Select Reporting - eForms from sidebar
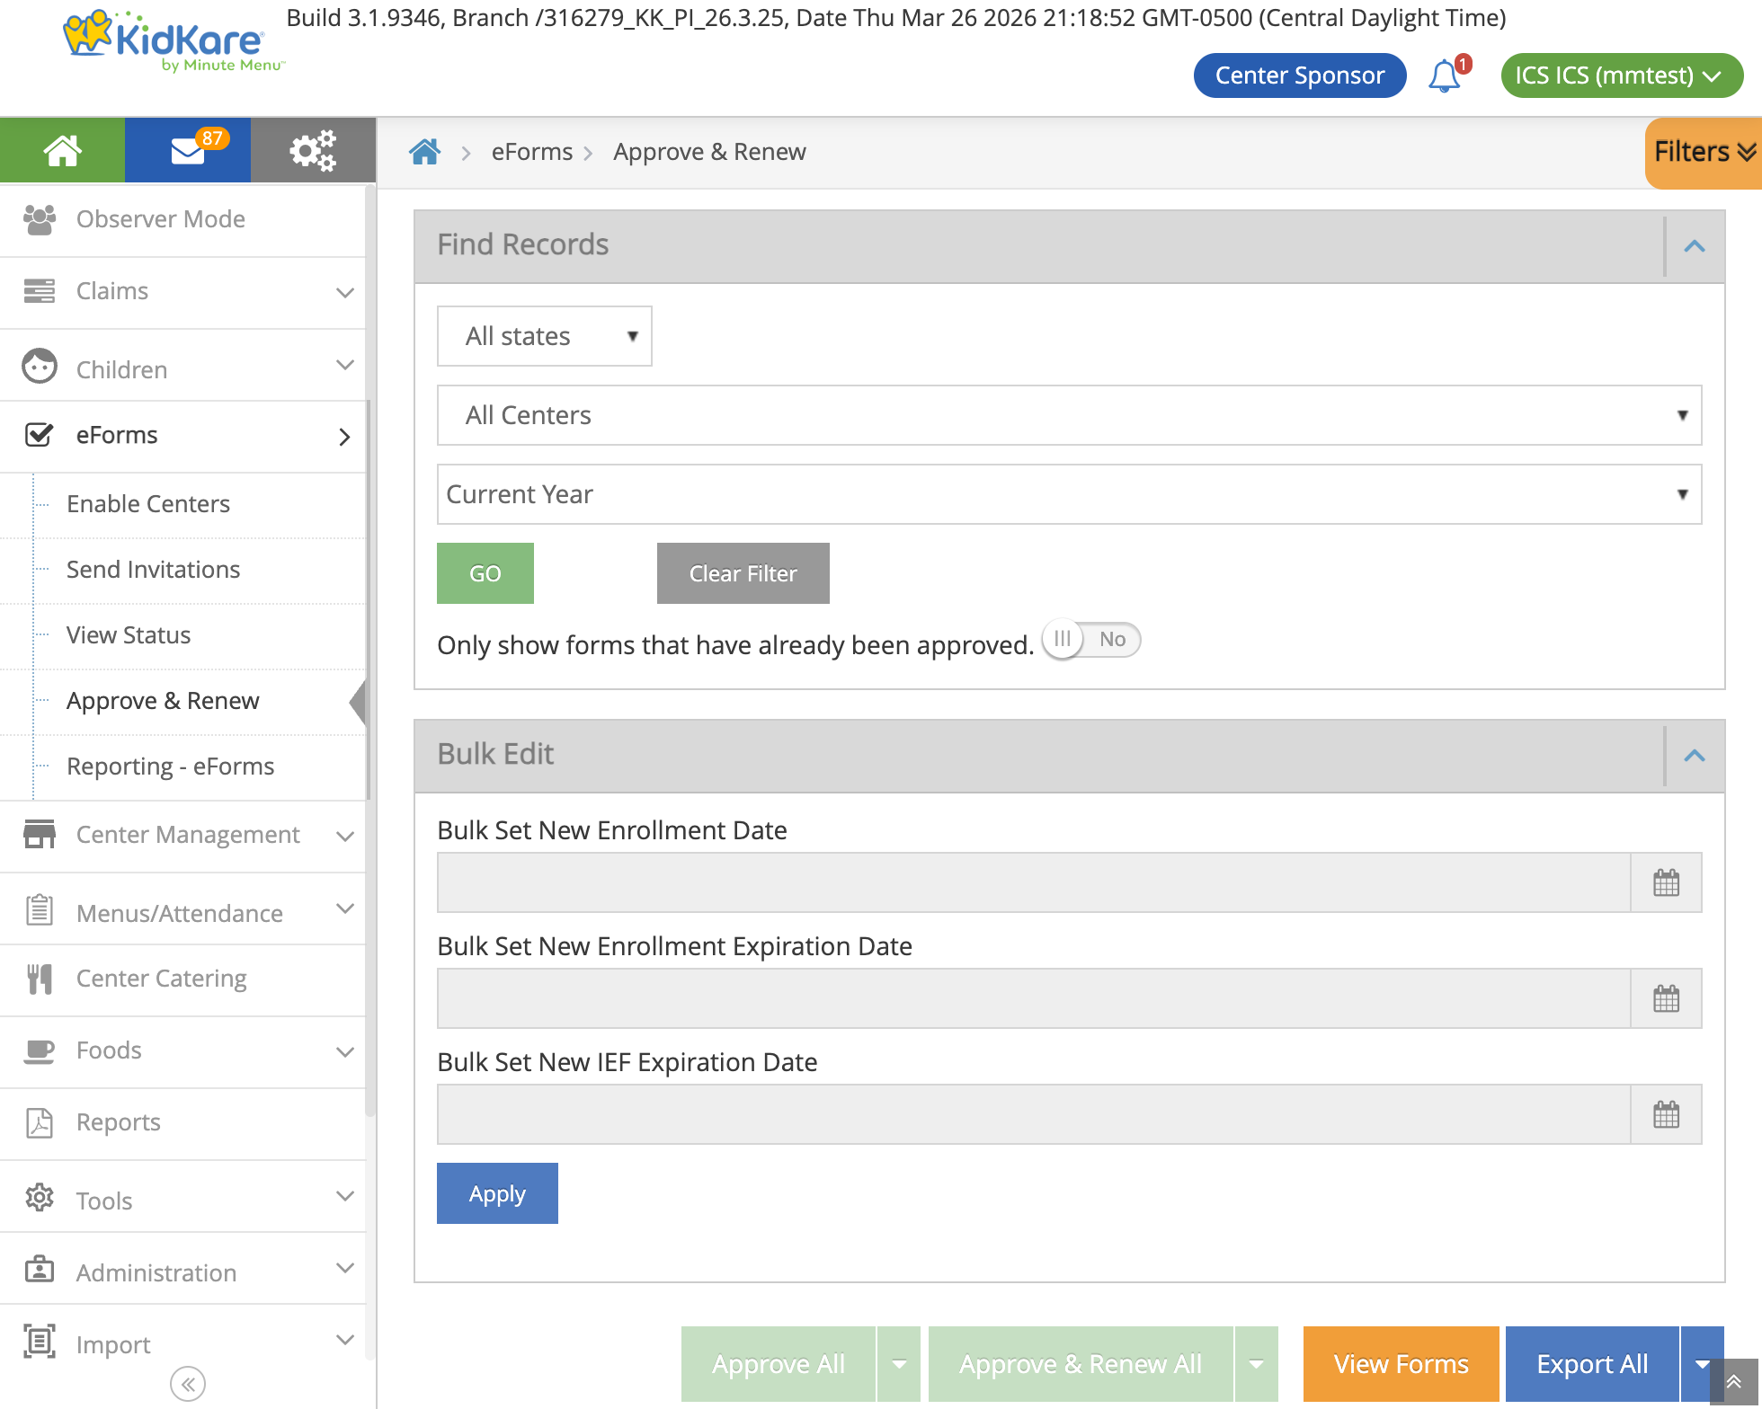Screen dimensions: 1762x1409 170,766
